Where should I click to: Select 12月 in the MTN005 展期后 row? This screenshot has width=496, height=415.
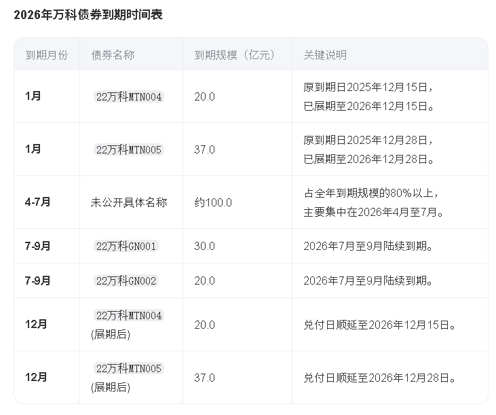pos(36,377)
